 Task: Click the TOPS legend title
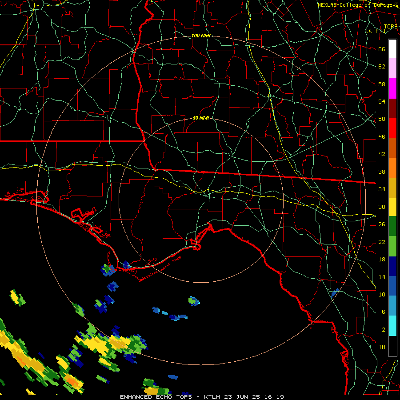(391, 27)
